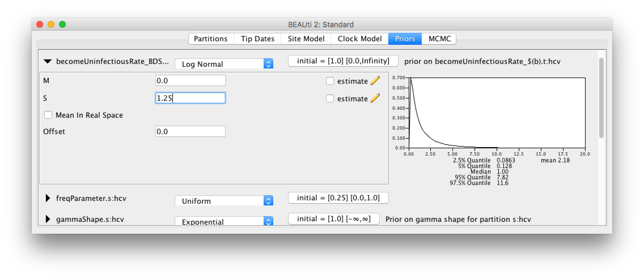This screenshot has height=279, width=644.
Task: Click the vertical scrollbar thumb of priors list
Action: 601,98
